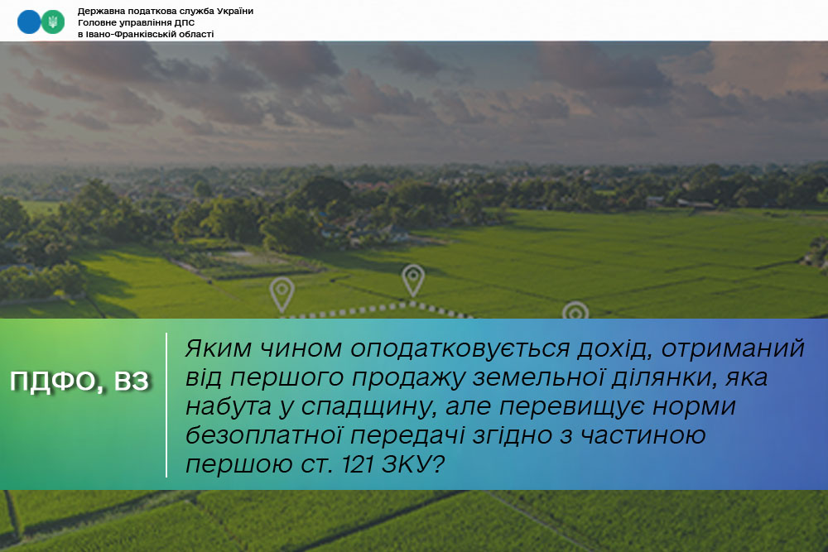
Task: Click the white vertical divider line
Action: coord(166,405)
